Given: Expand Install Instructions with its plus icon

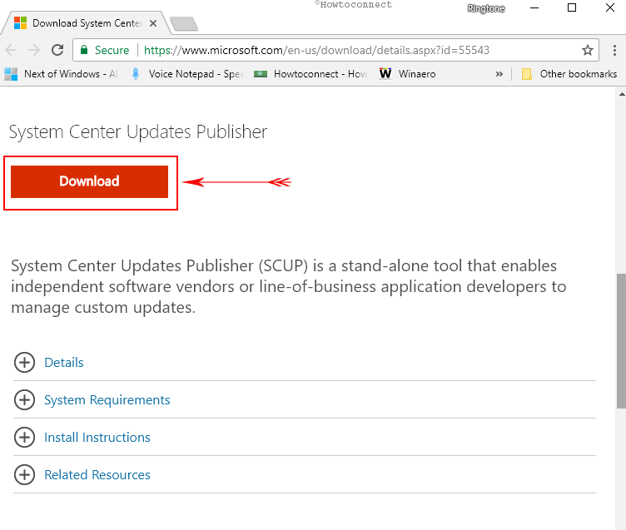Looking at the screenshot, I should click(x=24, y=438).
